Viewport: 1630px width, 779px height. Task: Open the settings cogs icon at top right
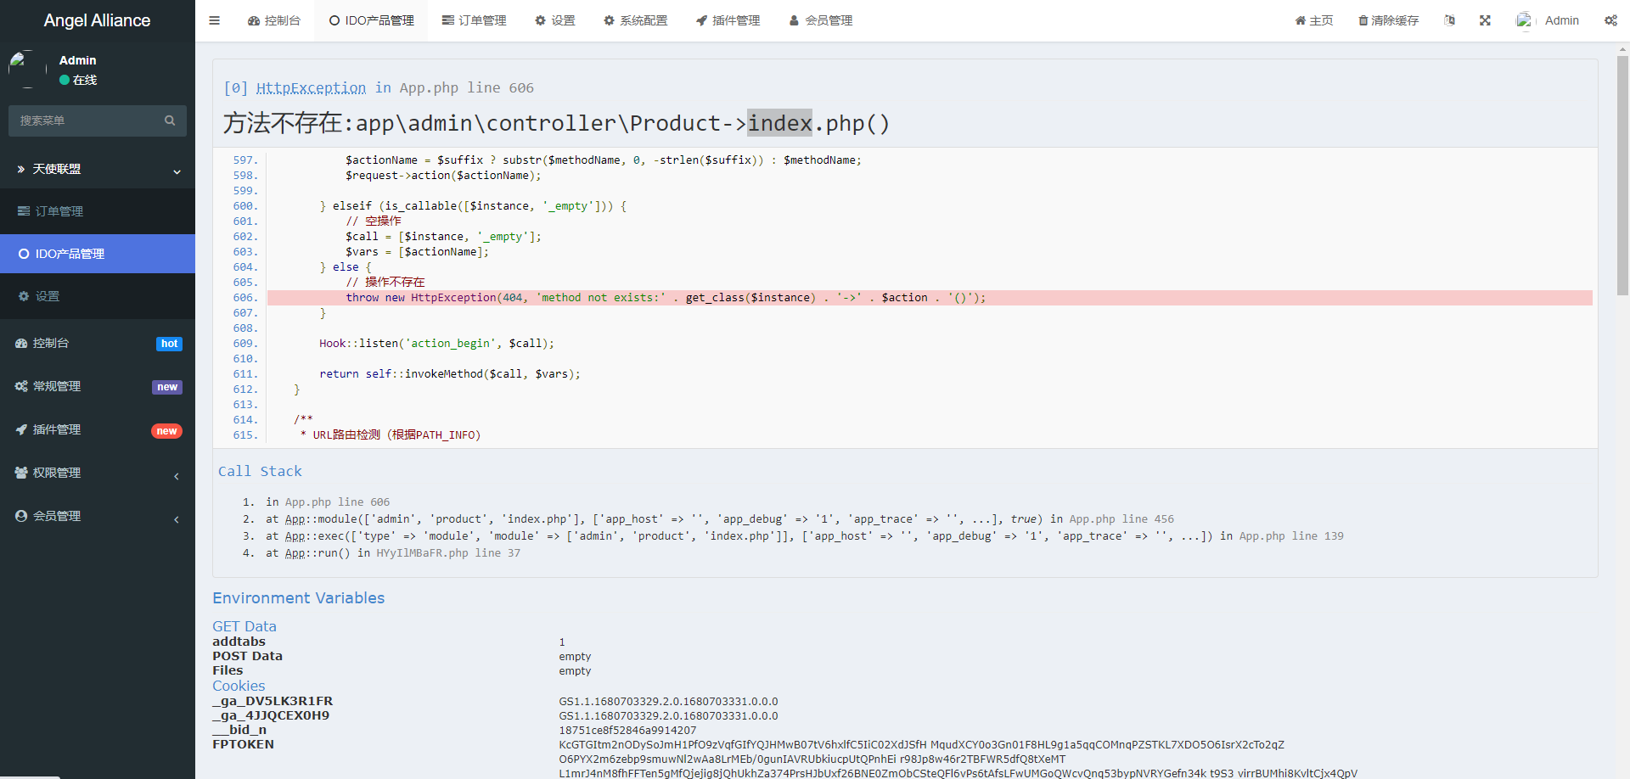[1610, 20]
